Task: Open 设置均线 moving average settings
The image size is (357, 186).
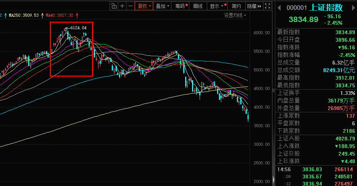Action: click(x=235, y=15)
